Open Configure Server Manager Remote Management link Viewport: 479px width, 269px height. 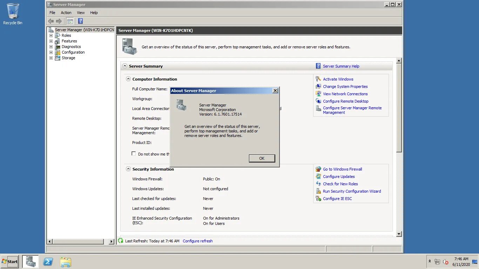click(x=352, y=110)
